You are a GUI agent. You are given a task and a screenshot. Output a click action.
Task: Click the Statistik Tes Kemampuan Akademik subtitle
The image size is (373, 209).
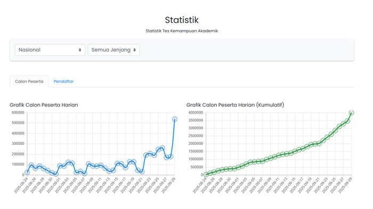(182, 31)
